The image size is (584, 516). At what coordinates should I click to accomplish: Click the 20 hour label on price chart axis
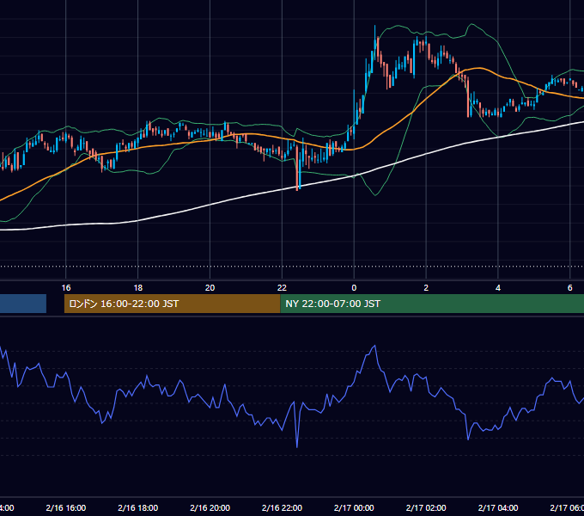tap(210, 288)
